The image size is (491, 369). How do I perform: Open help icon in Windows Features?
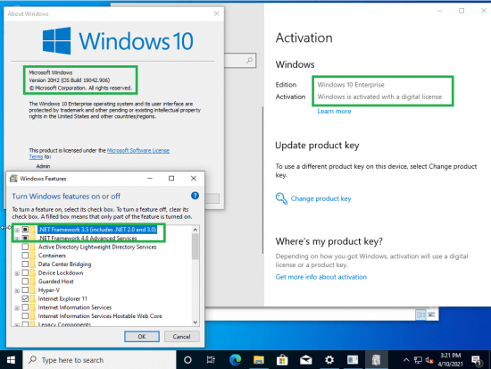point(195,196)
